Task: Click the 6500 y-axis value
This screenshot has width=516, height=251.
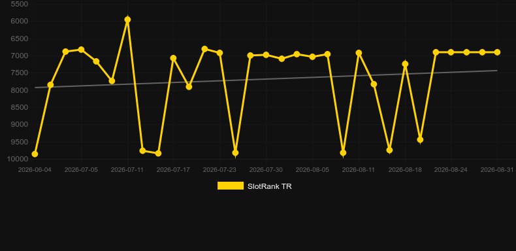Action: 20,39
